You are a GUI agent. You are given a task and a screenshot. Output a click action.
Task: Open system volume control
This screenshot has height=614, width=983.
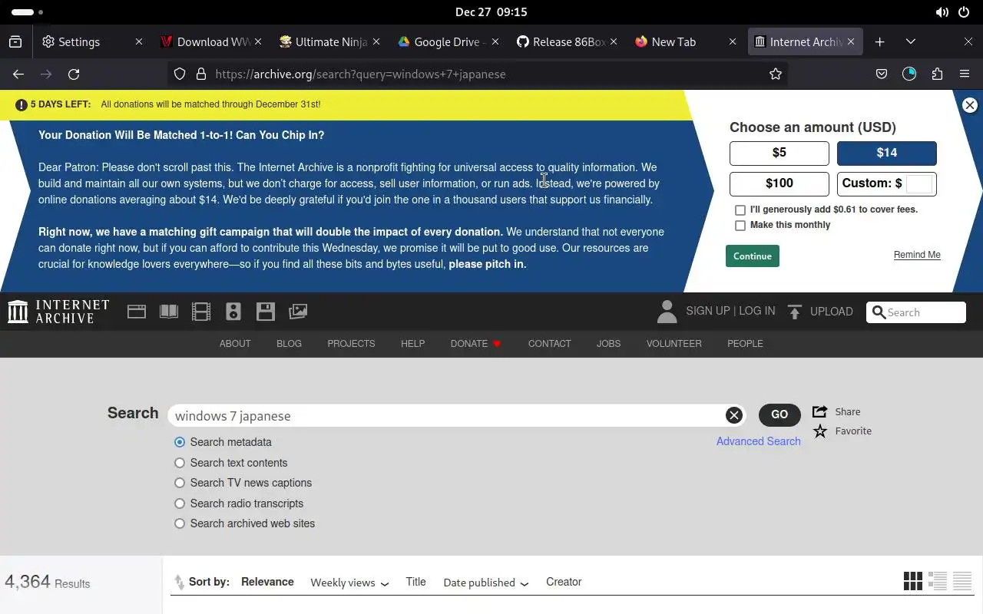tap(942, 12)
